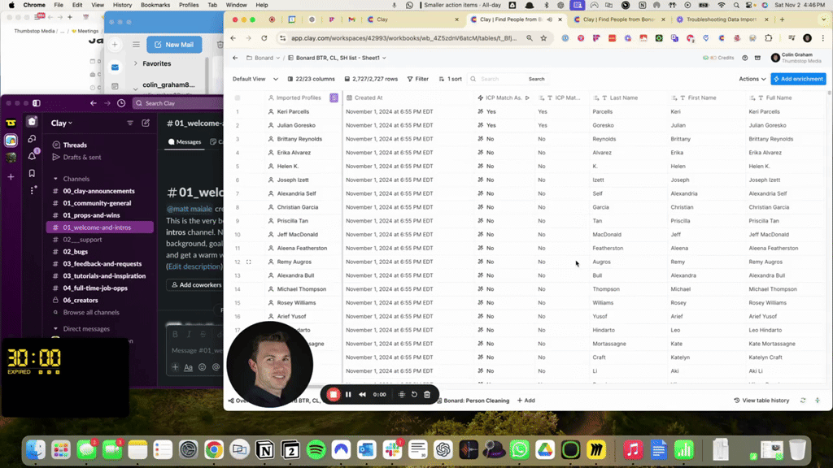The height and width of the screenshot is (468, 833).
Task: Expand the Clay workspace name menu
Action: 61,123
